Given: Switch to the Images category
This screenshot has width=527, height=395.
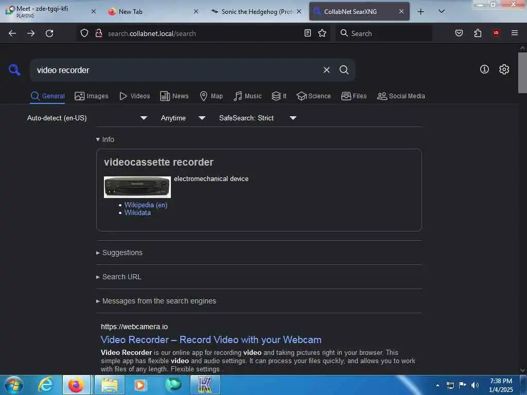Looking at the screenshot, I should tap(92, 96).
